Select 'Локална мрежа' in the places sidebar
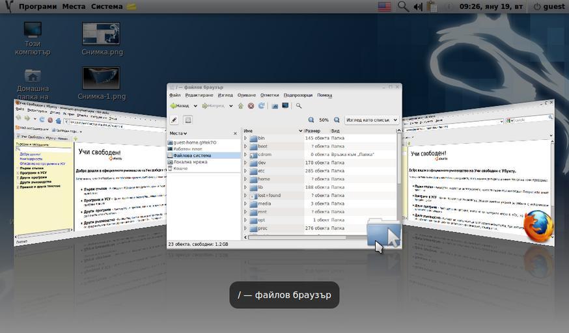The width and height of the screenshot is (569, 333). pos(190,162)
